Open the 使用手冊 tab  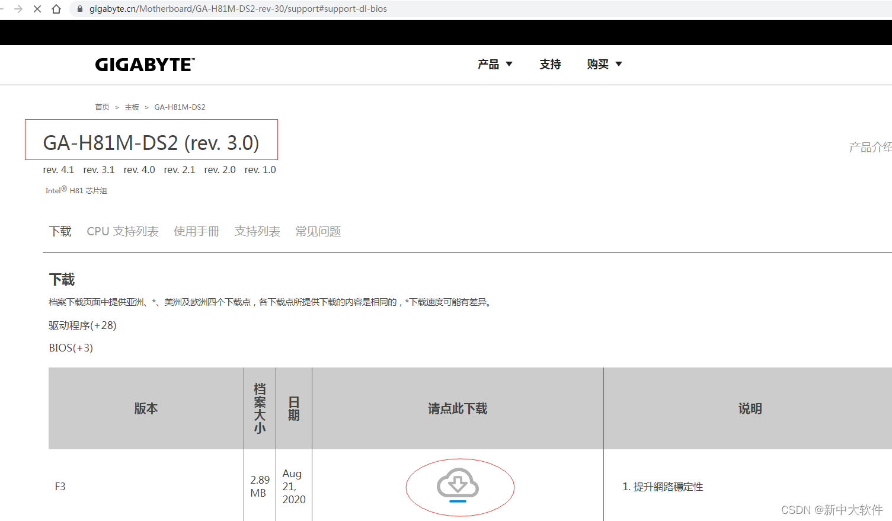pos(196,231)
